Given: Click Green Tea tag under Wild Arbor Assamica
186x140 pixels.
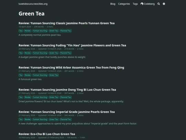Looking at the screenshot, I should (54, 75).
